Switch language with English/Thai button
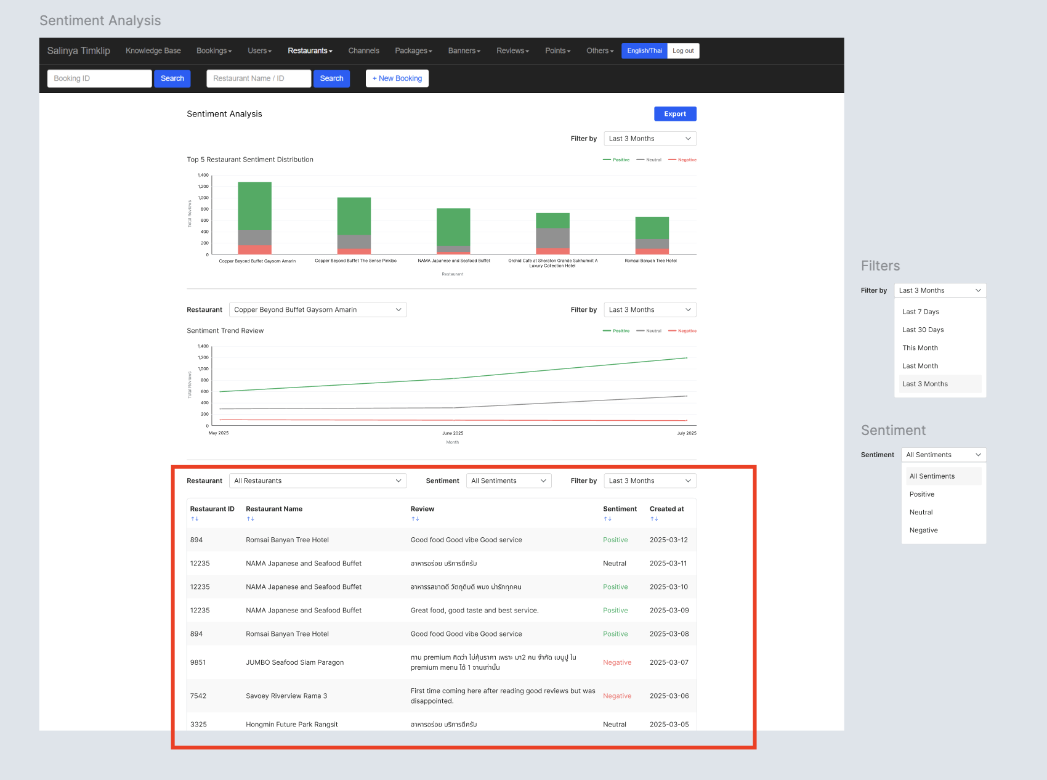The image size is (1047, 780). [644, 51]
